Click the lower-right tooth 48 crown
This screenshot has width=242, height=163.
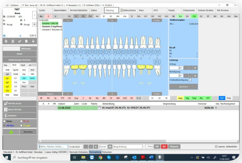[x=66, y=67]
